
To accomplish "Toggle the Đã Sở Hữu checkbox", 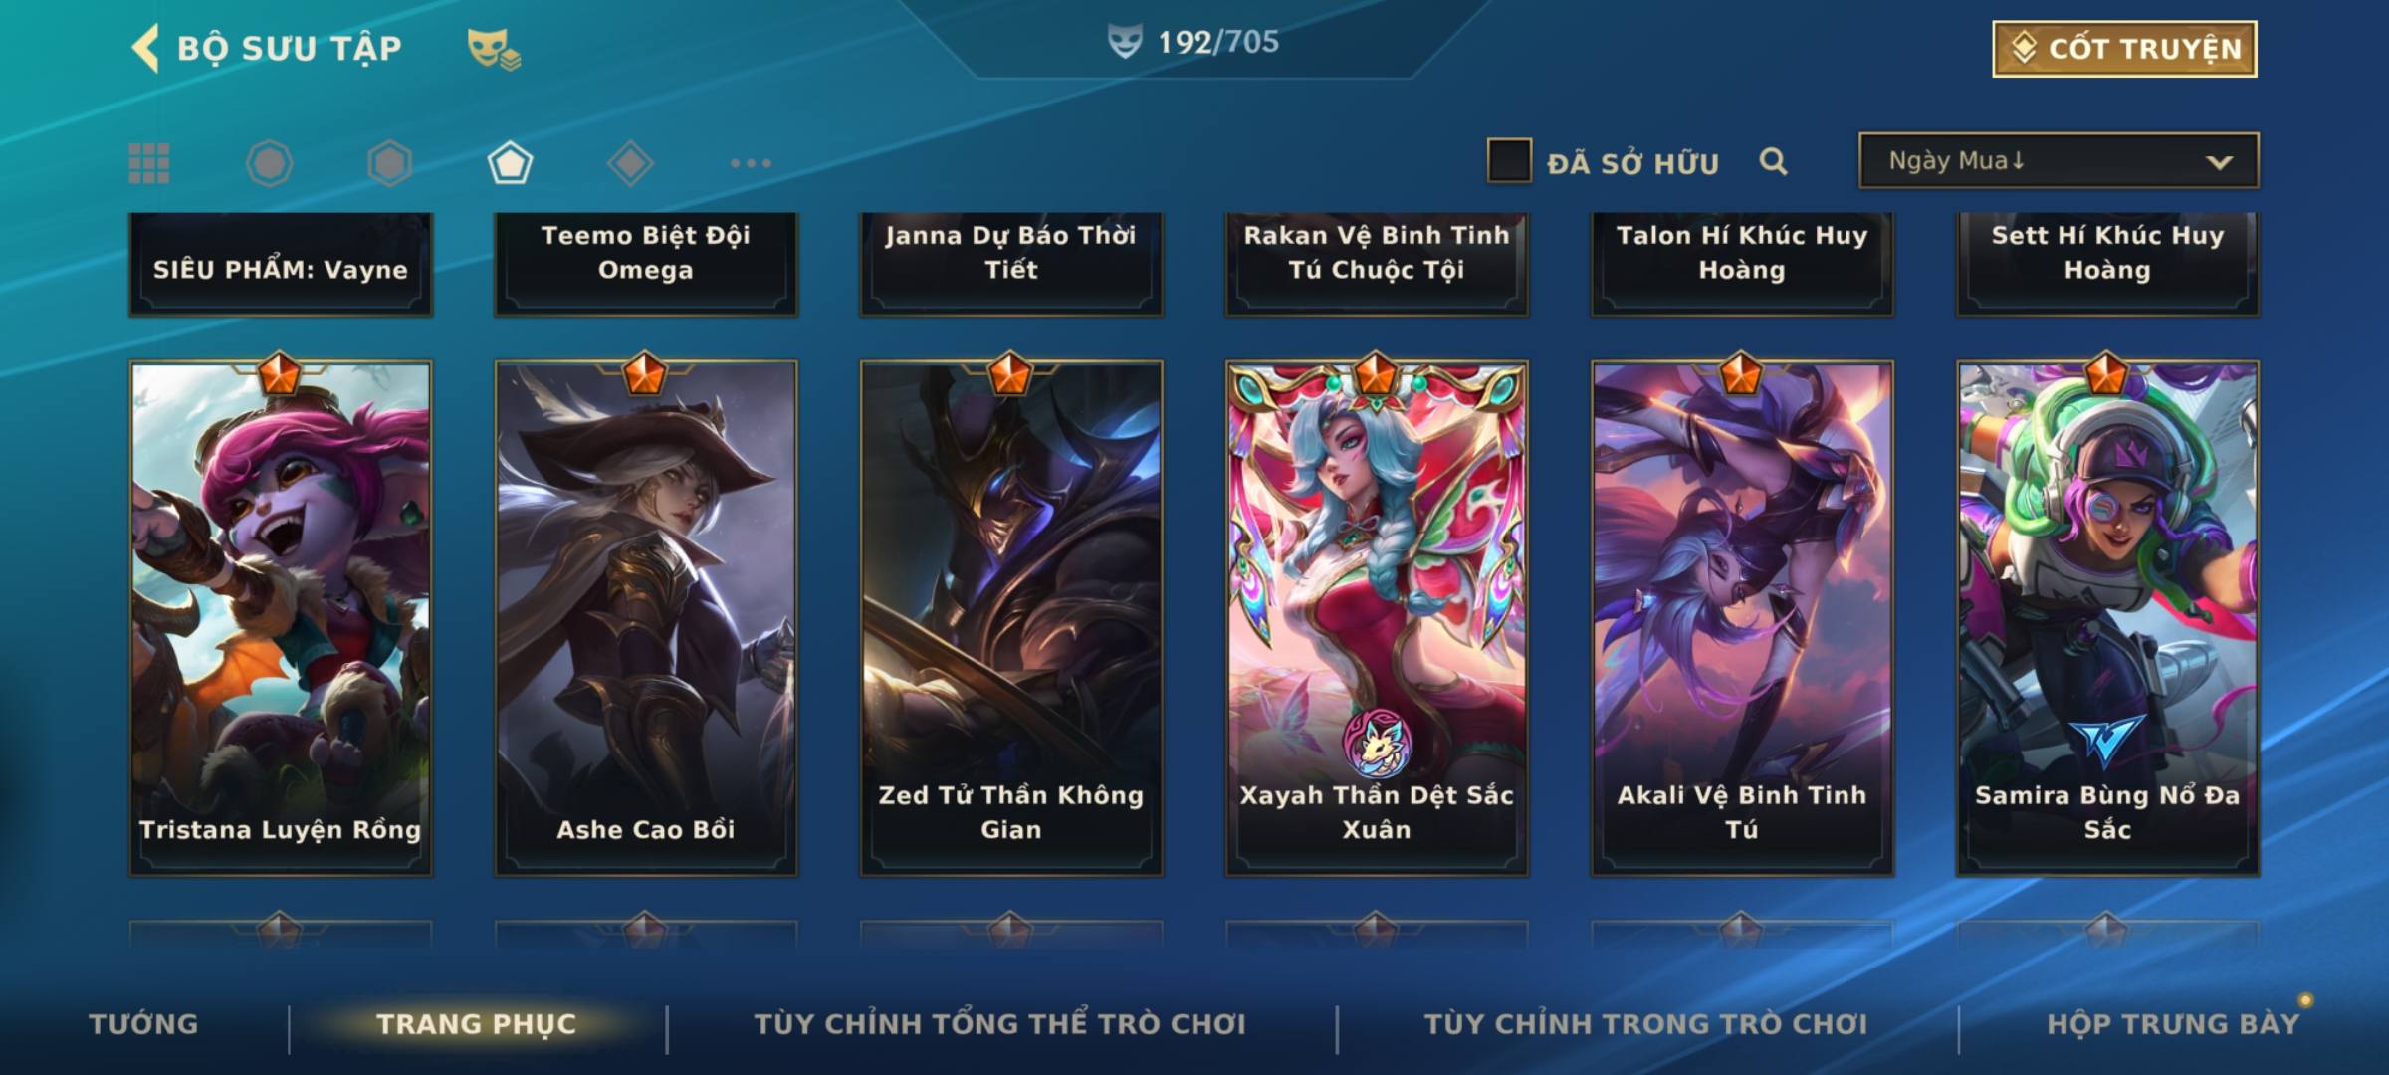I will (x=1509, y=161).
